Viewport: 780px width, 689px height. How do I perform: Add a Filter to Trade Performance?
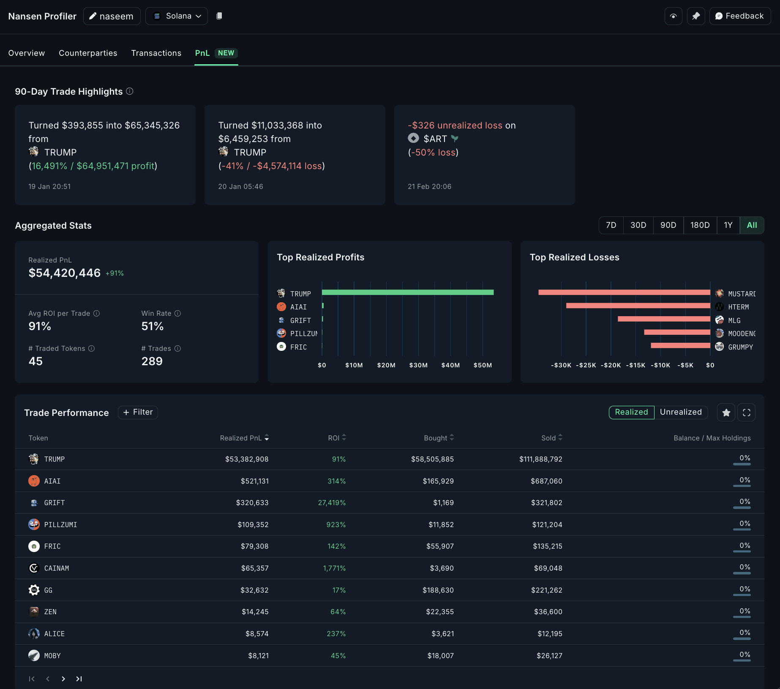point(138,412)
